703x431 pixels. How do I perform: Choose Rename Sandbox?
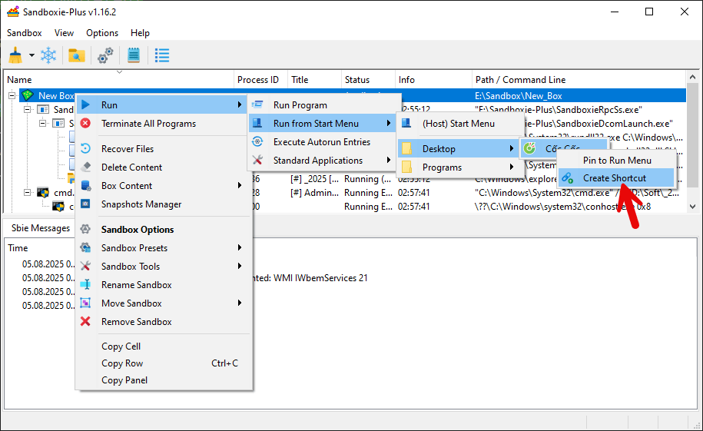(x=161, y=285)
